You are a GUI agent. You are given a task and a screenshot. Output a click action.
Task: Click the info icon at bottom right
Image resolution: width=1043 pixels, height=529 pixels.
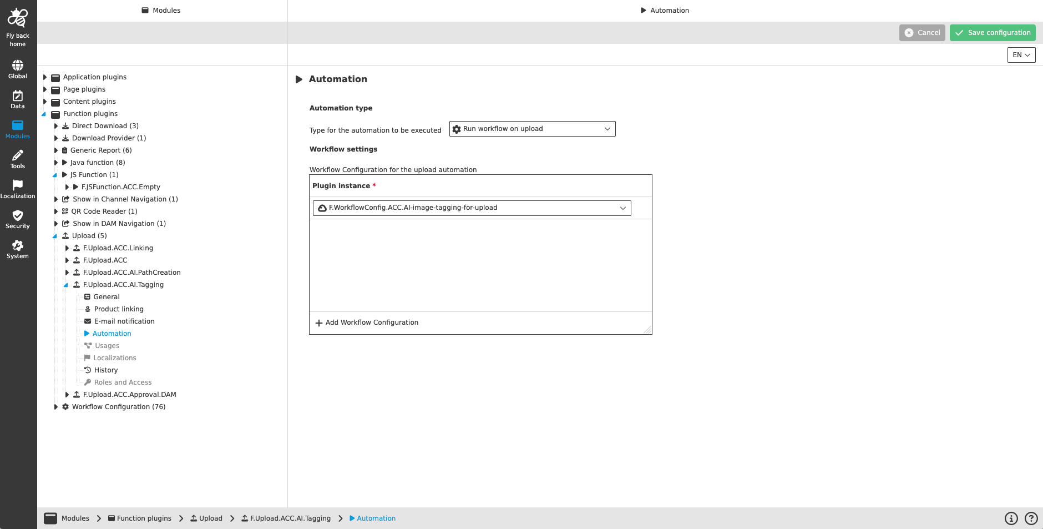click(x=1011, y=518)
